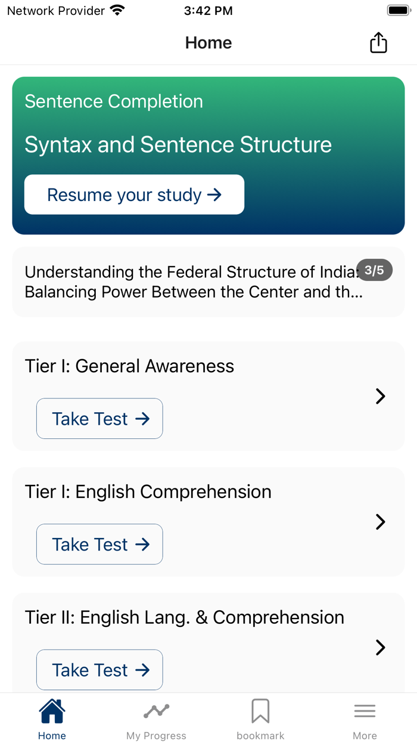Switch to the bookmark tab

(260, 719)
